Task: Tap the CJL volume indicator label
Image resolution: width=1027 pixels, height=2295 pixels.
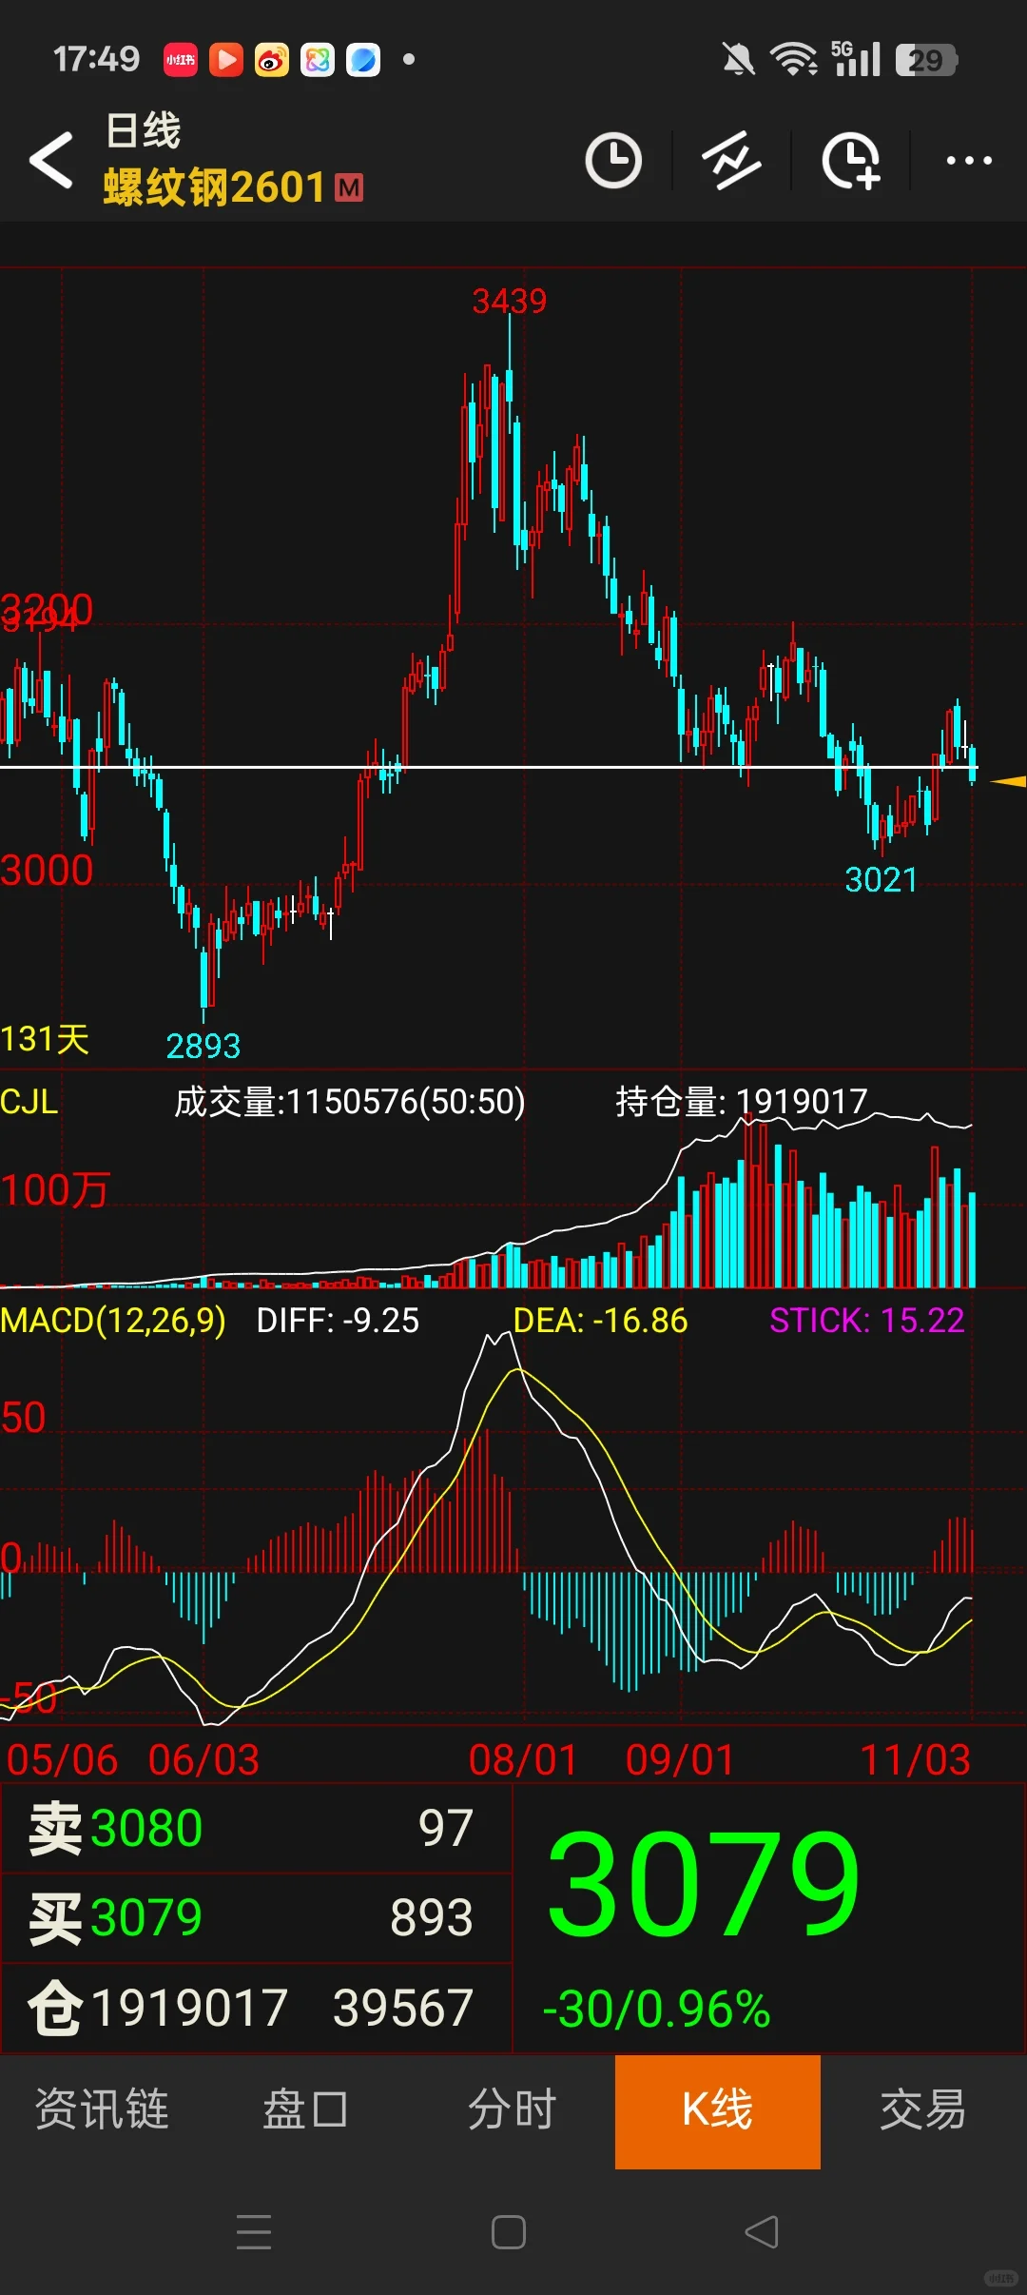Action: [x=29, y=1102]
